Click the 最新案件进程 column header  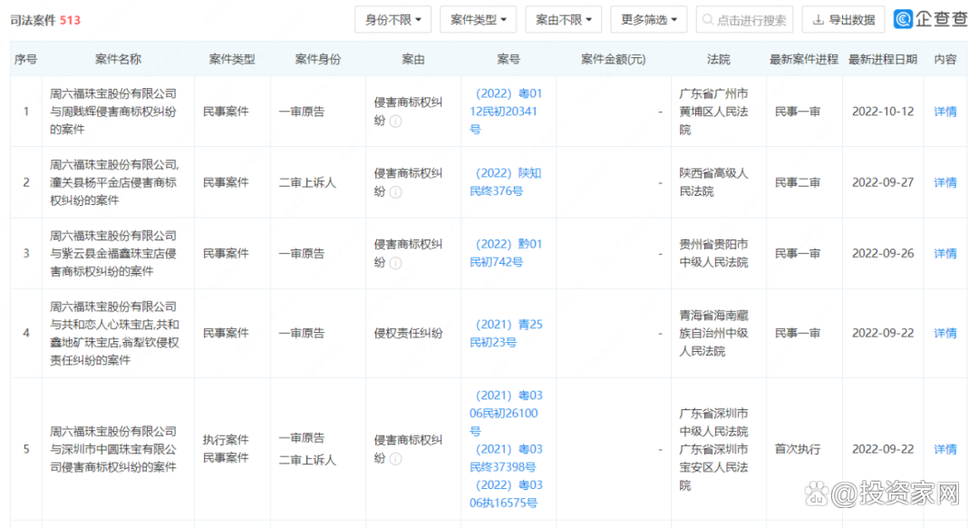(803, 59)
